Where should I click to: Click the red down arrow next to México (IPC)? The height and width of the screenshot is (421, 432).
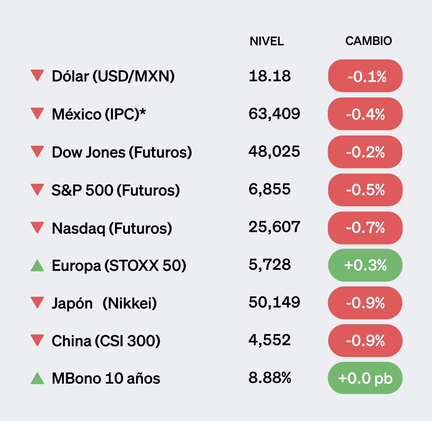[x=37, y=113]
